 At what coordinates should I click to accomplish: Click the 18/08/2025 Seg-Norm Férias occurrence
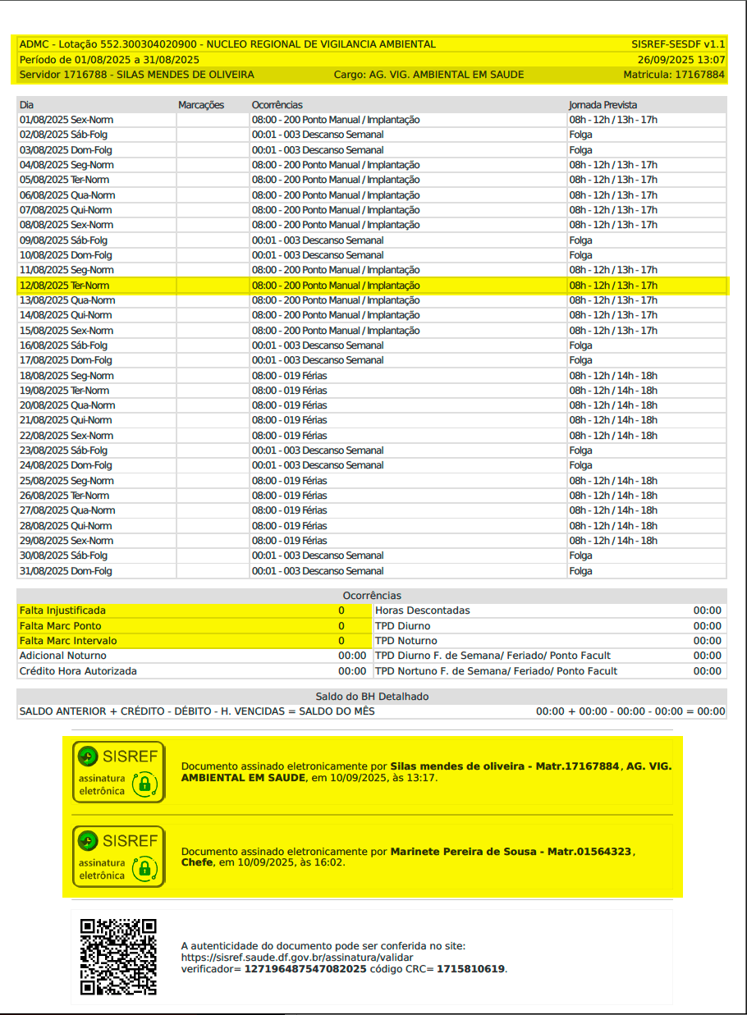289,376
